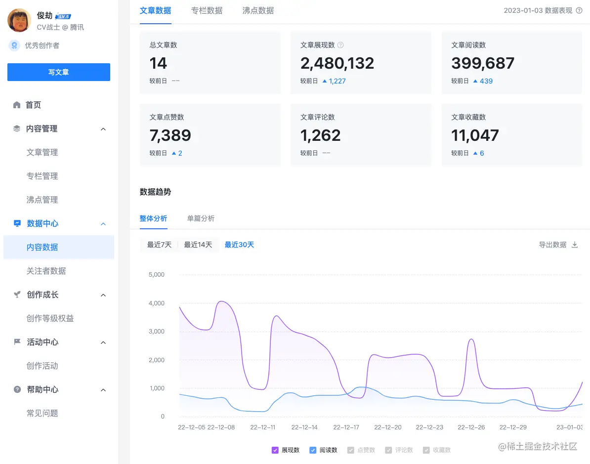Viewport: 590px width, 464px height.
Task: Click the help icon next to 数据表现
Action: [579, 10]
